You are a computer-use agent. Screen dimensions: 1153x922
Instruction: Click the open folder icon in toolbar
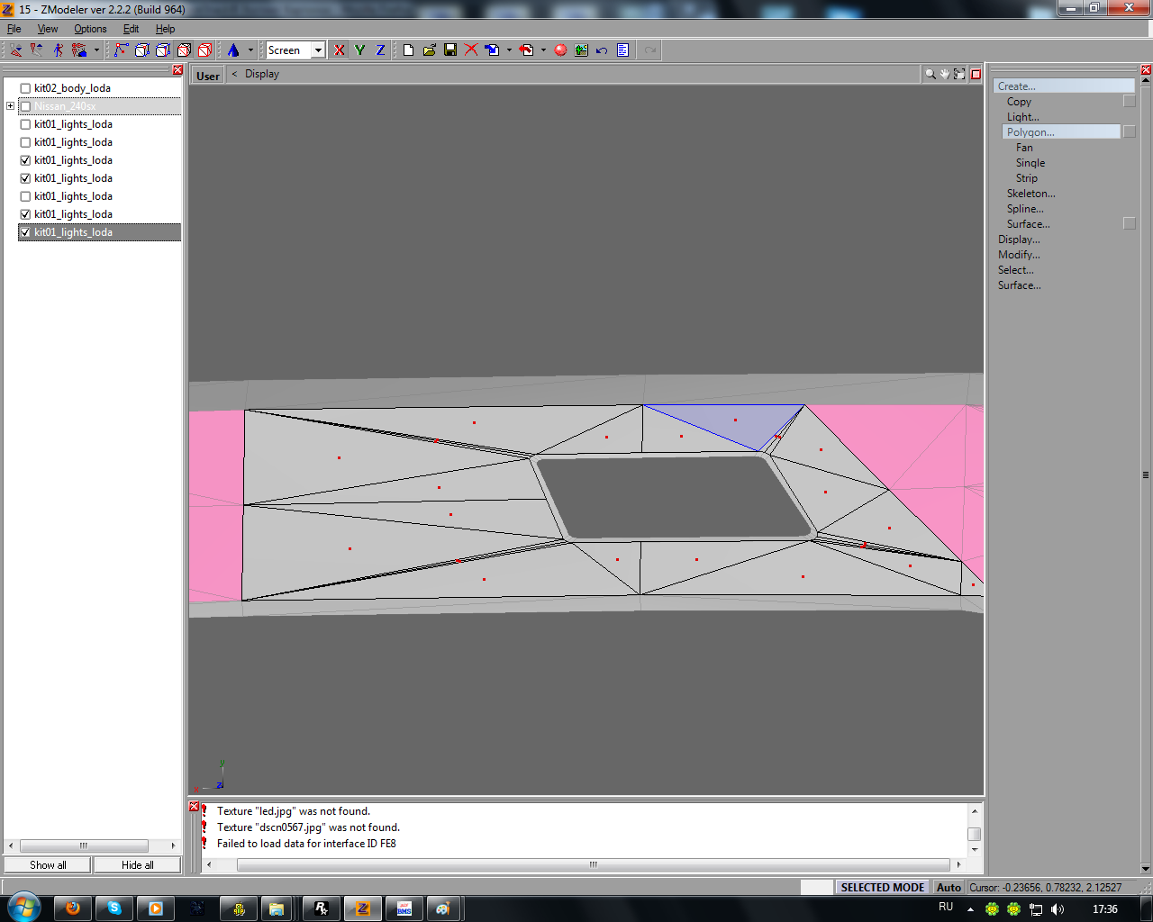(430, 50)
